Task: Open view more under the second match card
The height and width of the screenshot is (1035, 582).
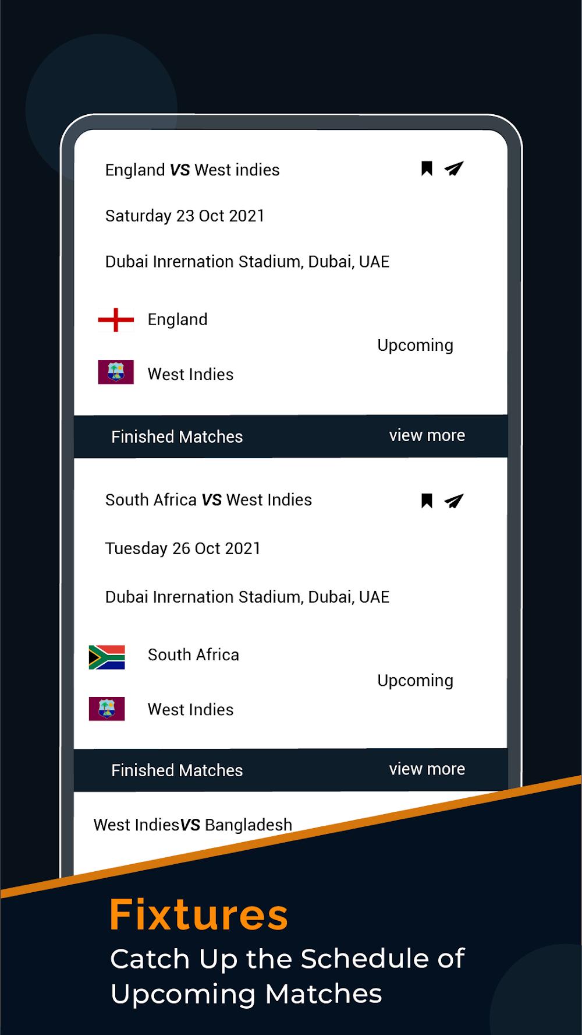Action: [427, 769]
